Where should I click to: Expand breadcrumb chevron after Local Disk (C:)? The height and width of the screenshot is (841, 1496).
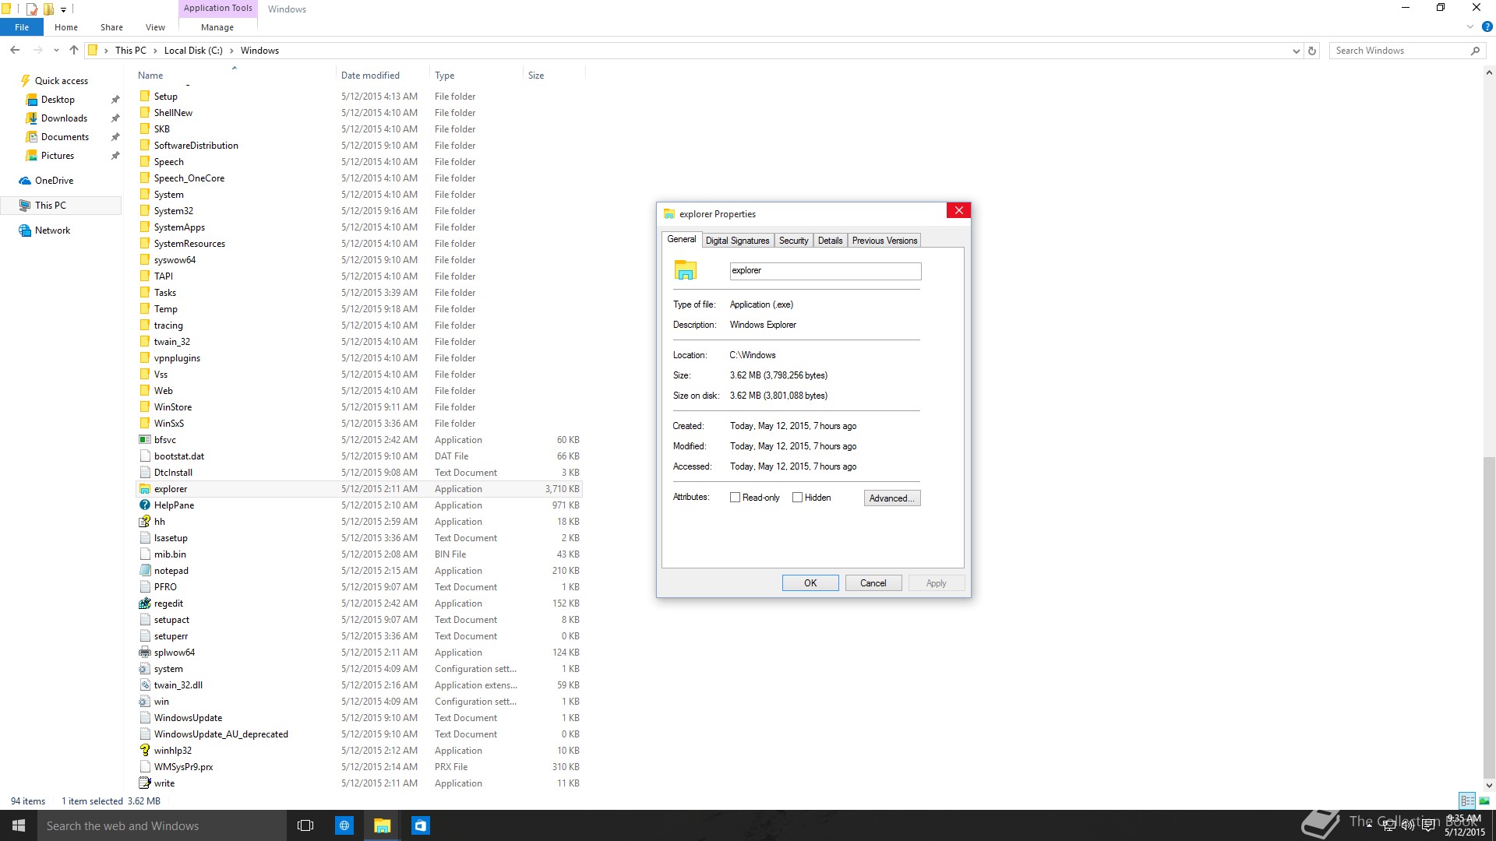(x=231, y=51)
